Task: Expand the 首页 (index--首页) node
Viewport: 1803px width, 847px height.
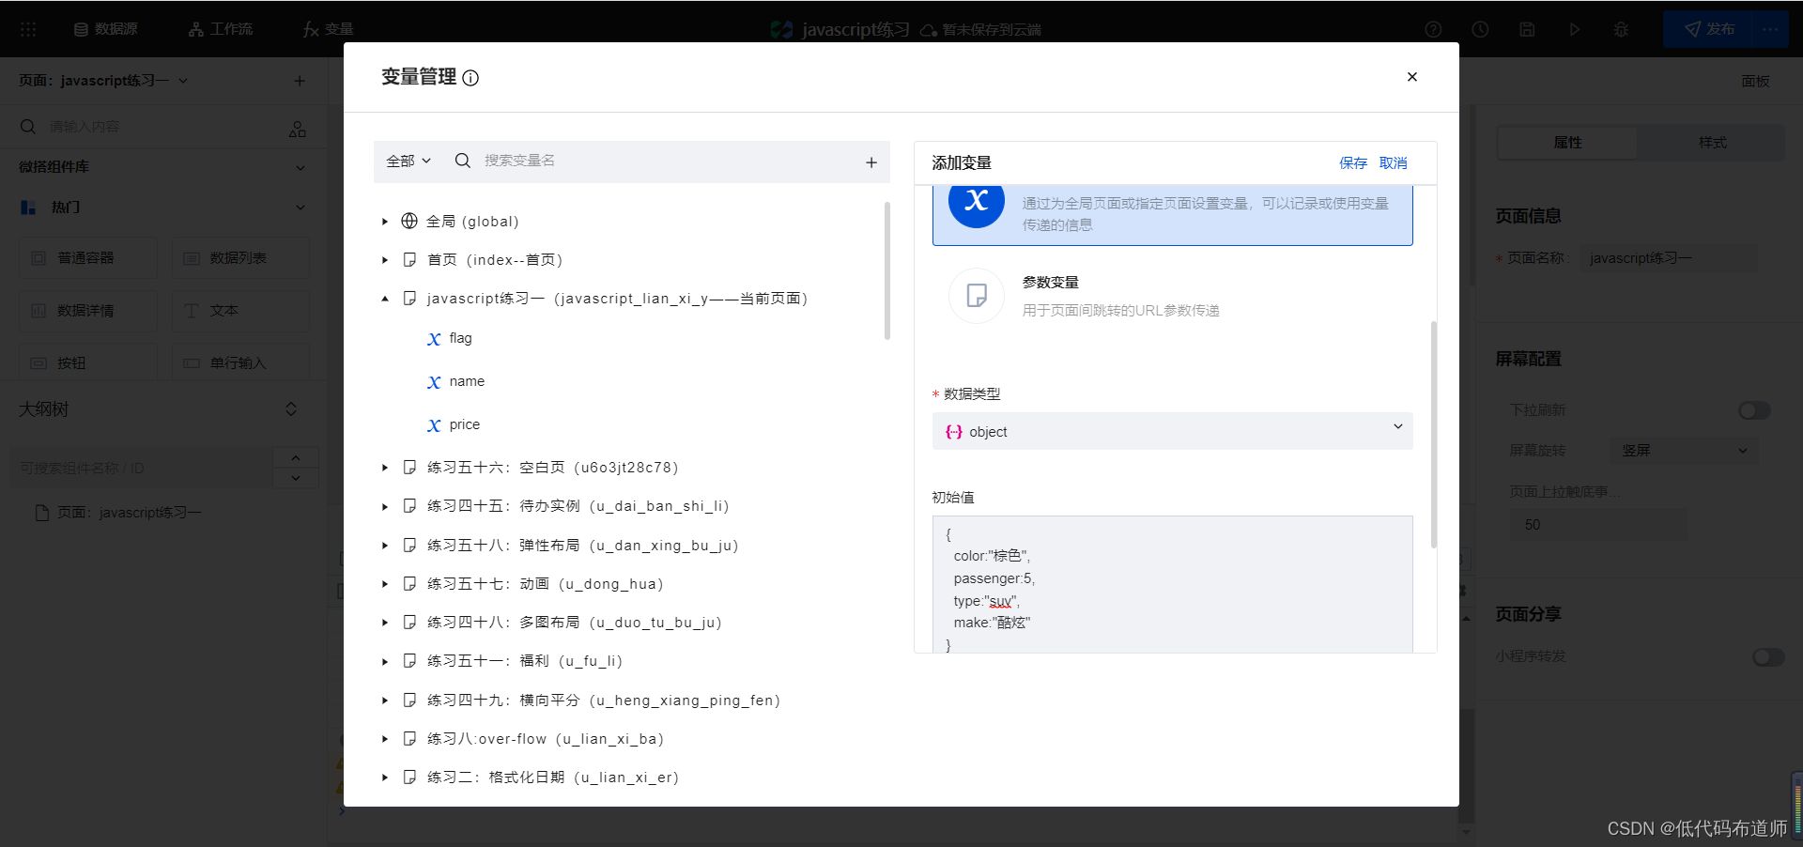Action: click(x=385, y=260)
